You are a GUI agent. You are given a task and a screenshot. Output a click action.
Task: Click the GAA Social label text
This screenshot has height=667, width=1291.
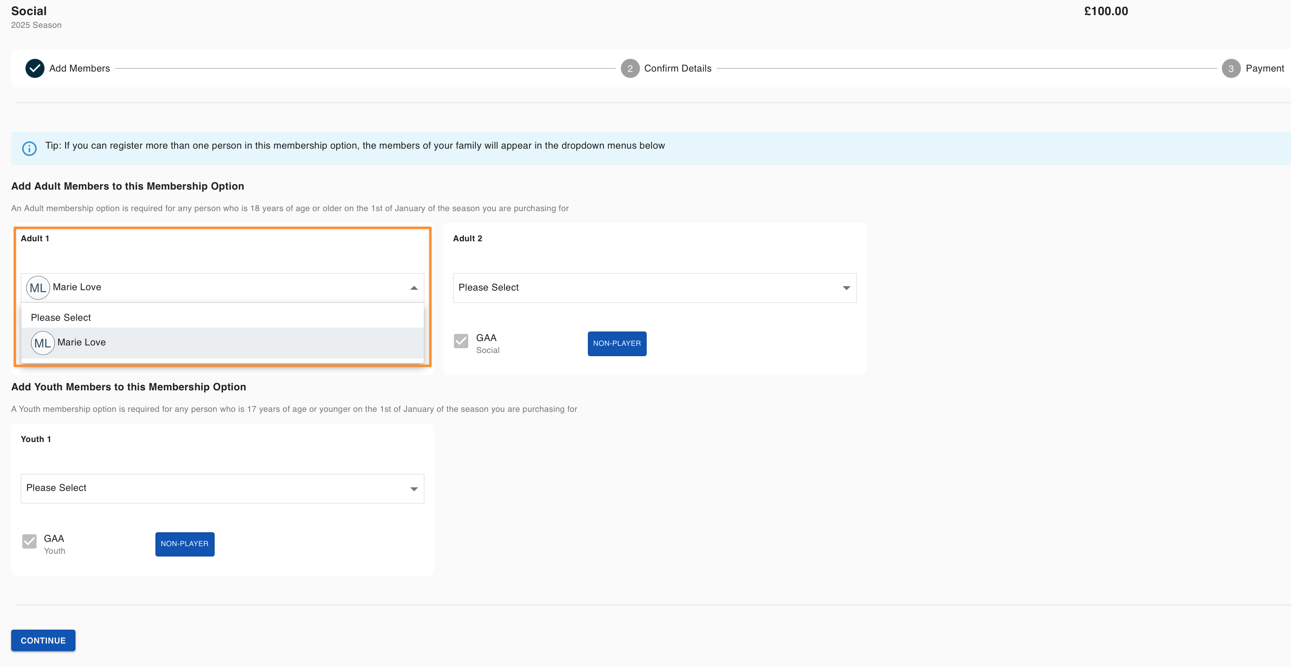coord(488,343)
